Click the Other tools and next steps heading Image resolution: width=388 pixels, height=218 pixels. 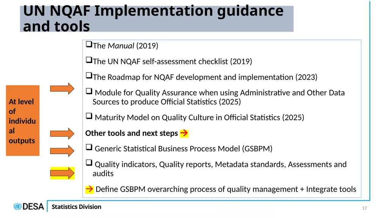pyautogui.click(x=131, y=133)
